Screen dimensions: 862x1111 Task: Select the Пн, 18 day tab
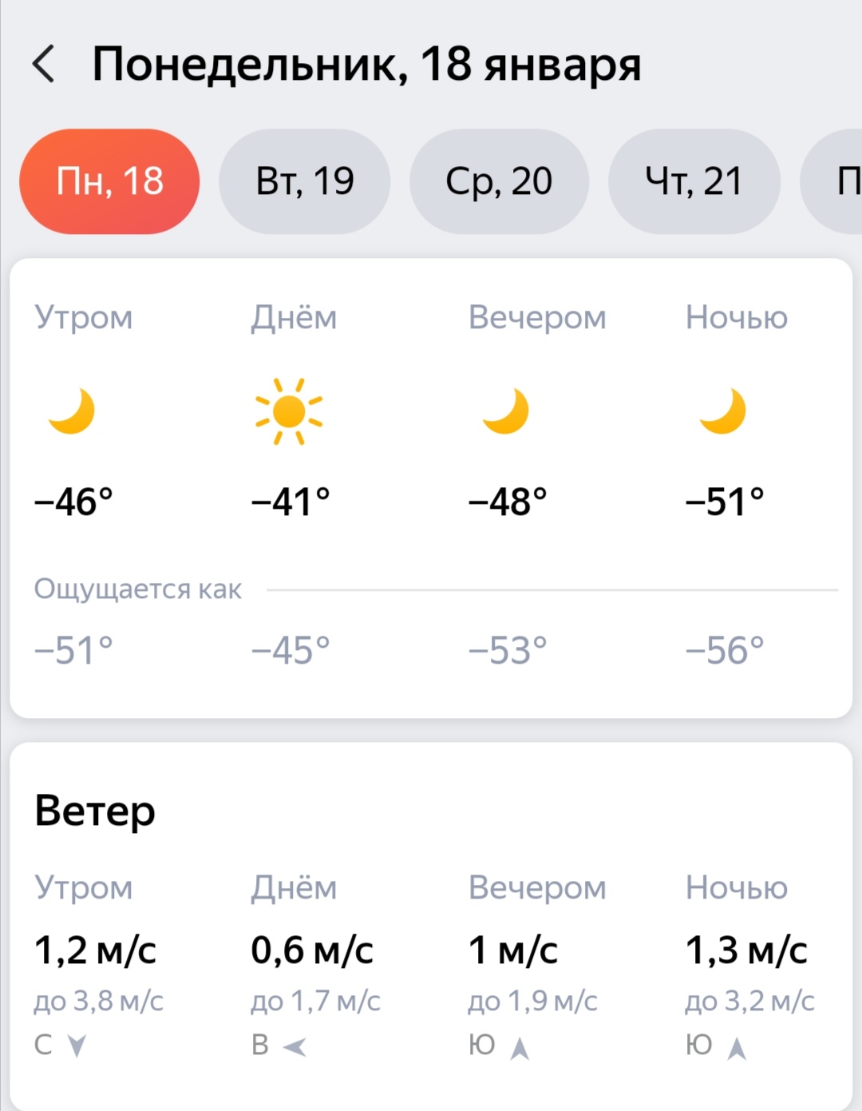click(109, 181)
